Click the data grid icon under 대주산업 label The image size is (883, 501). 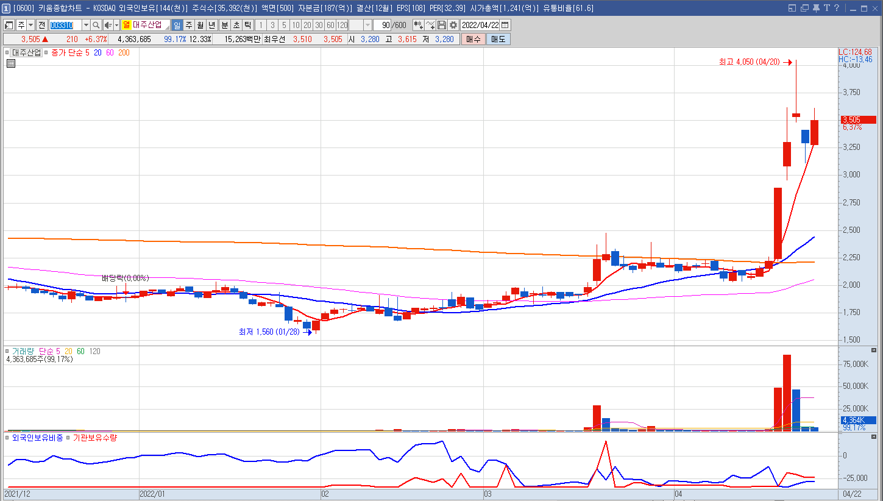11,63
